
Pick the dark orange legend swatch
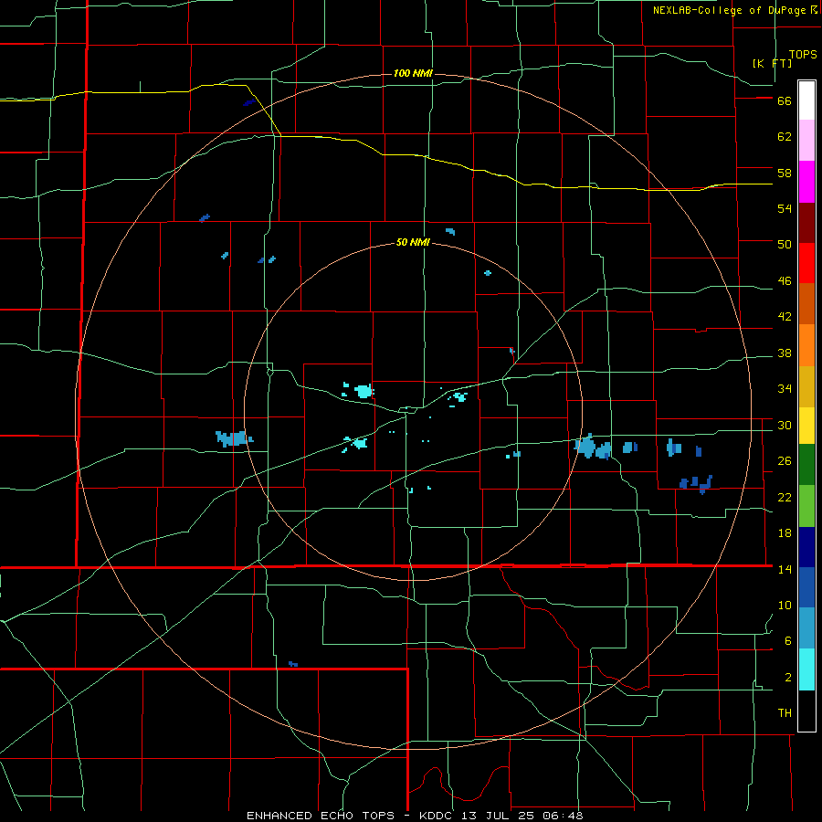tap(806, 303)
